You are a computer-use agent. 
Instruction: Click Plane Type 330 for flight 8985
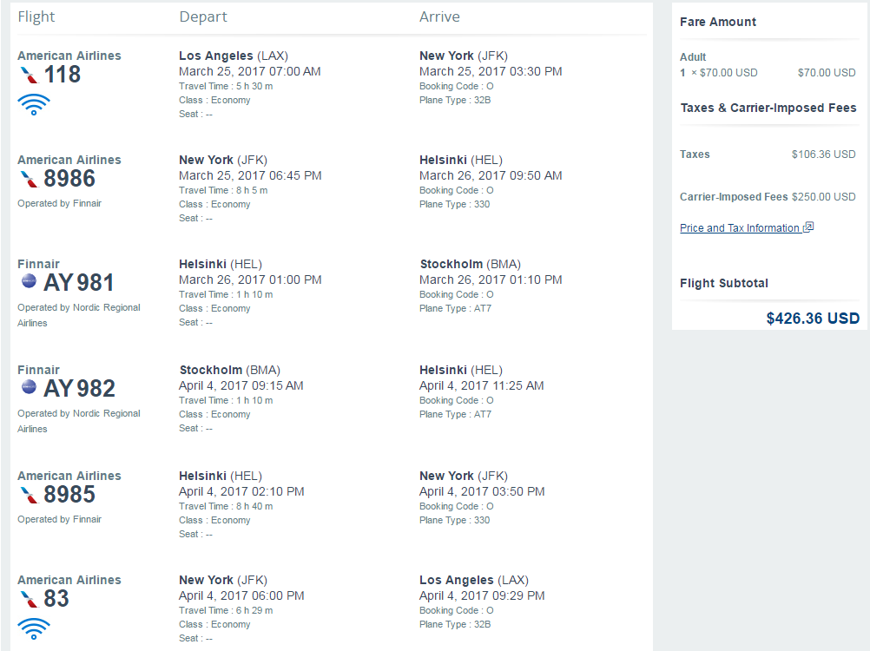click(454, 520)
